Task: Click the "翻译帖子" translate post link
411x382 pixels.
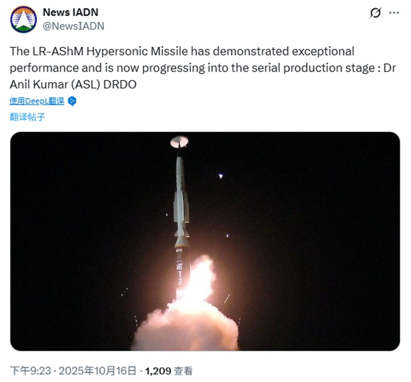Action: (x=27, y=117)
